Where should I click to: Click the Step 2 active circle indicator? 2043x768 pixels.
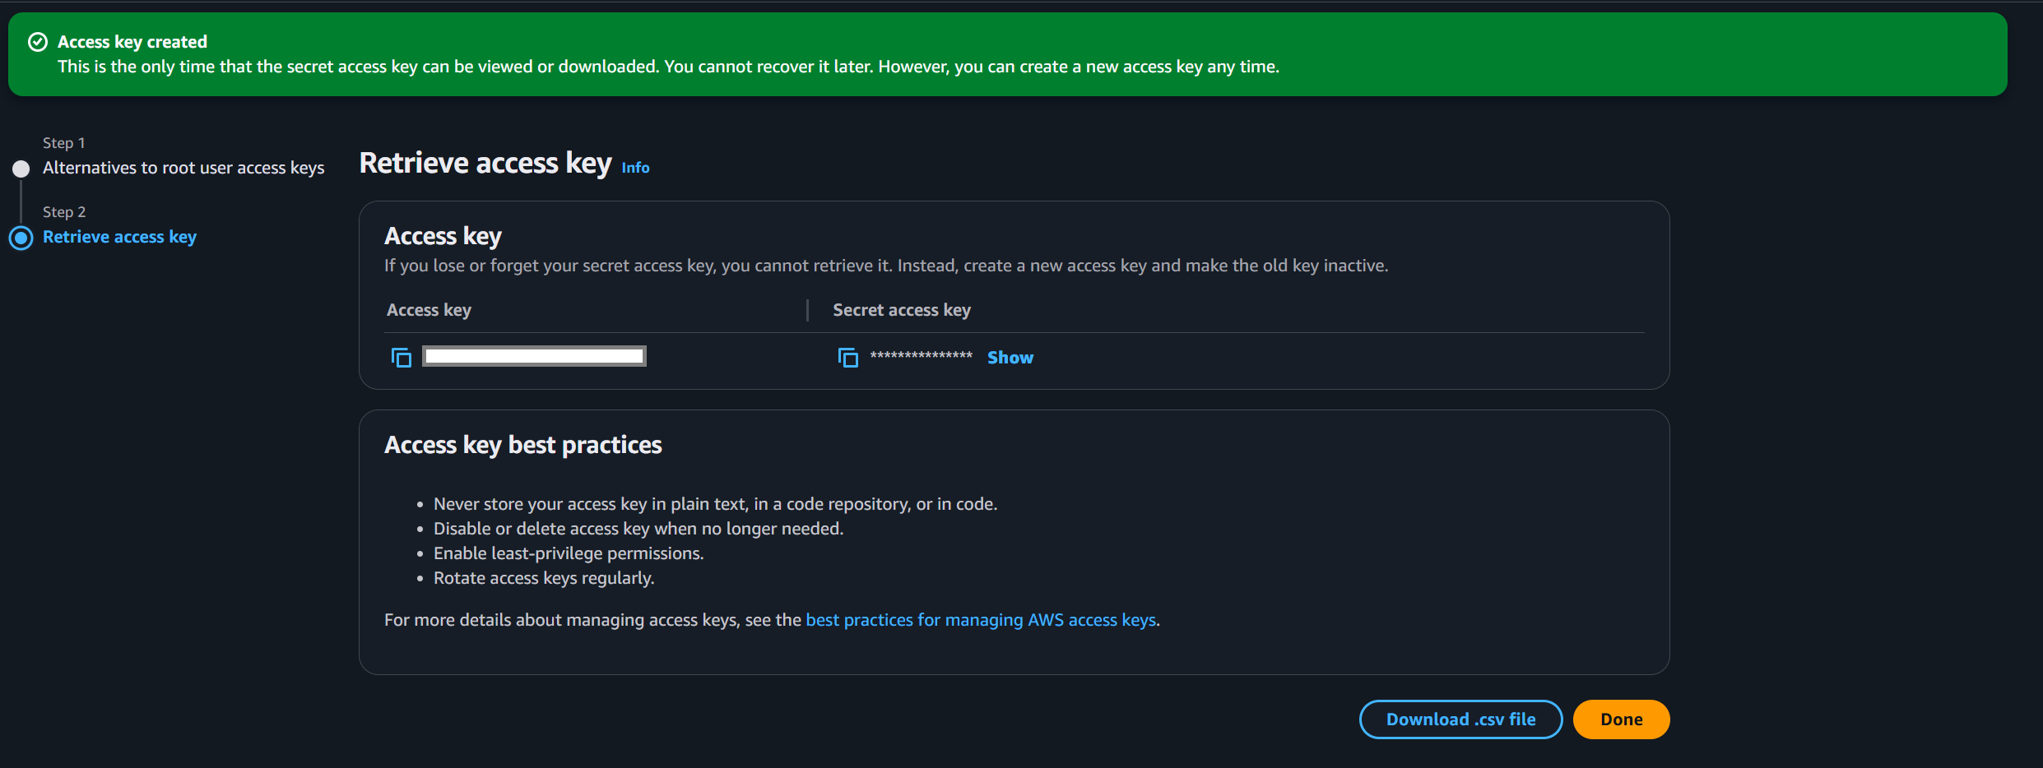[21, 238]
